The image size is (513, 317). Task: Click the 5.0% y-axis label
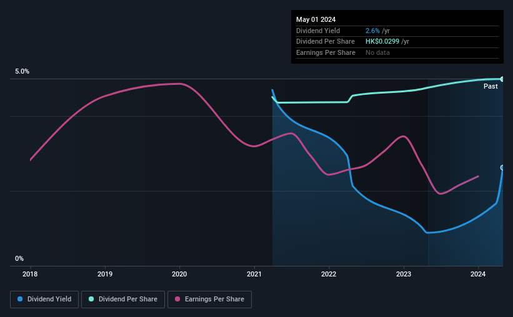(x=22, y=72)
